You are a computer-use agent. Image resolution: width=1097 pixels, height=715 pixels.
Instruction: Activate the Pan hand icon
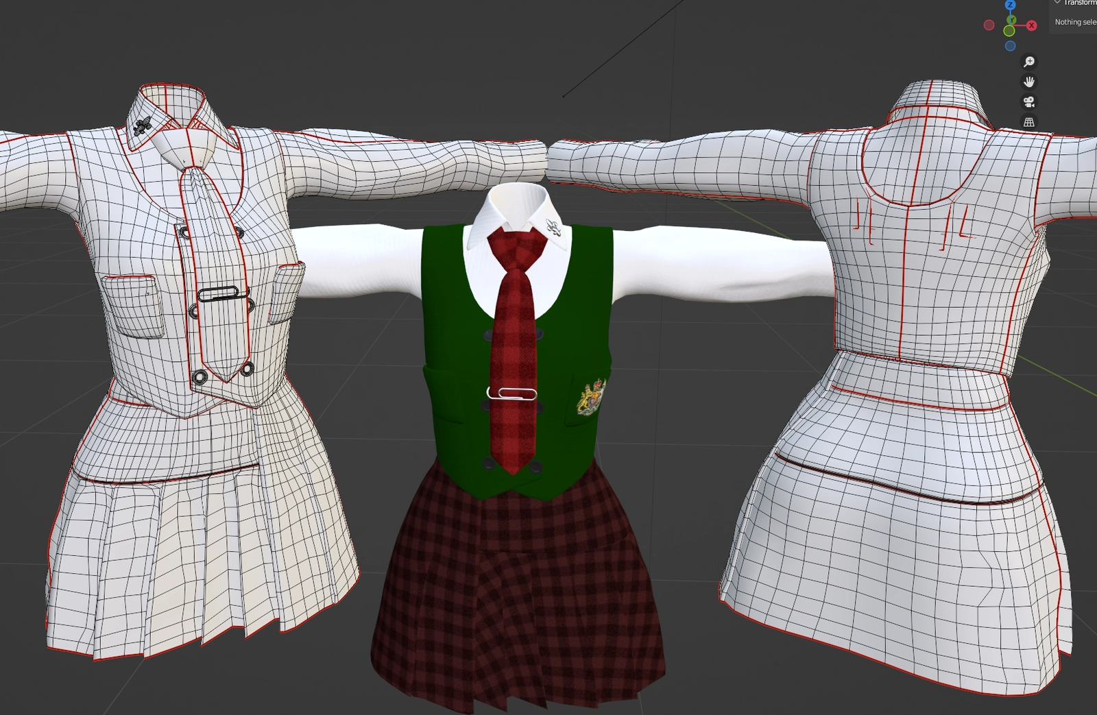pyautogui.click(x=1029, y=82)
